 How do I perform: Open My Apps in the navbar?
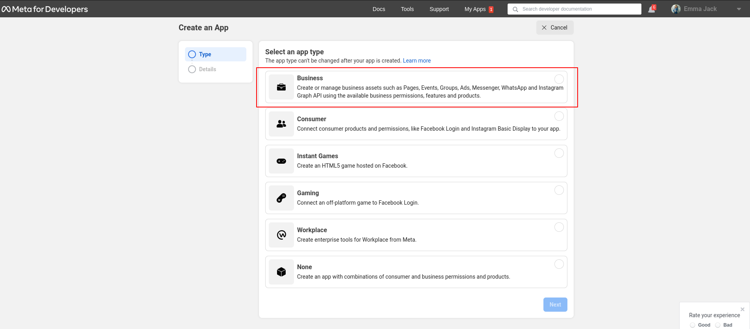pyautogui.click(x=475, y=9)
